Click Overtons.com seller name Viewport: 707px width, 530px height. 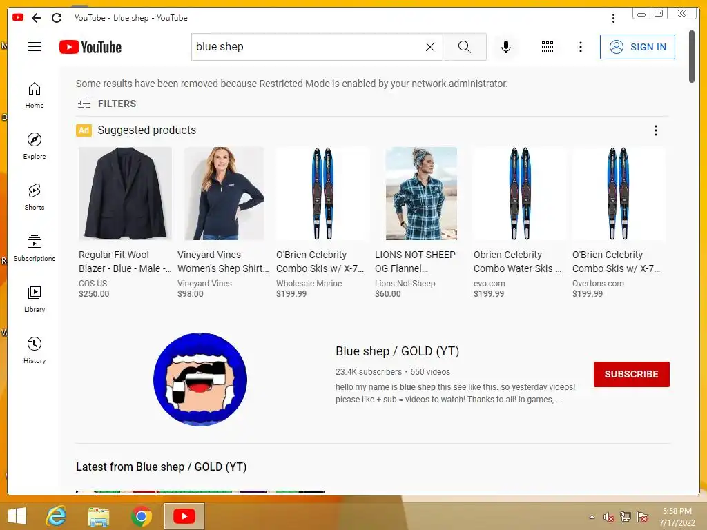pos(598,284)
